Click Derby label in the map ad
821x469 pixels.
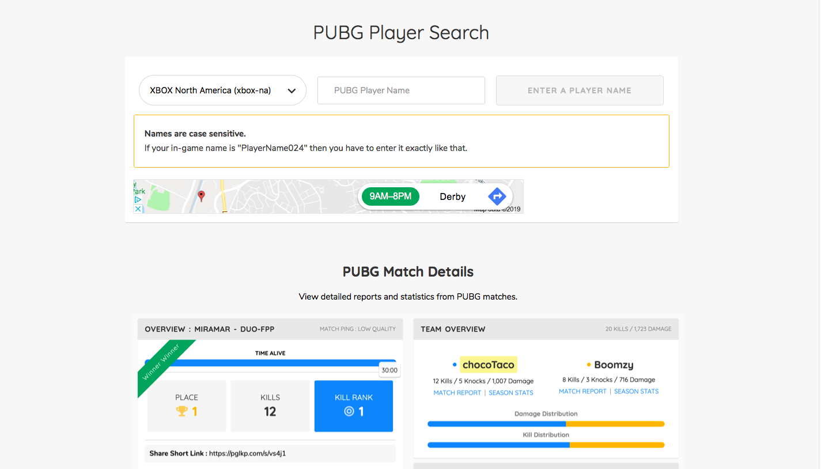click(x=452, y=196)
